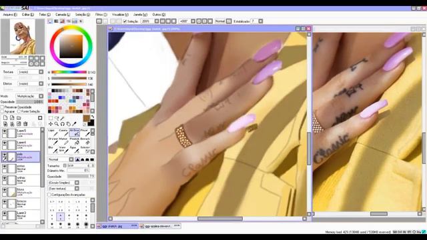Swap foreground and background colors
Image resolution: width=427 pixels, height=240 pixels.
(x=92, y=117)
